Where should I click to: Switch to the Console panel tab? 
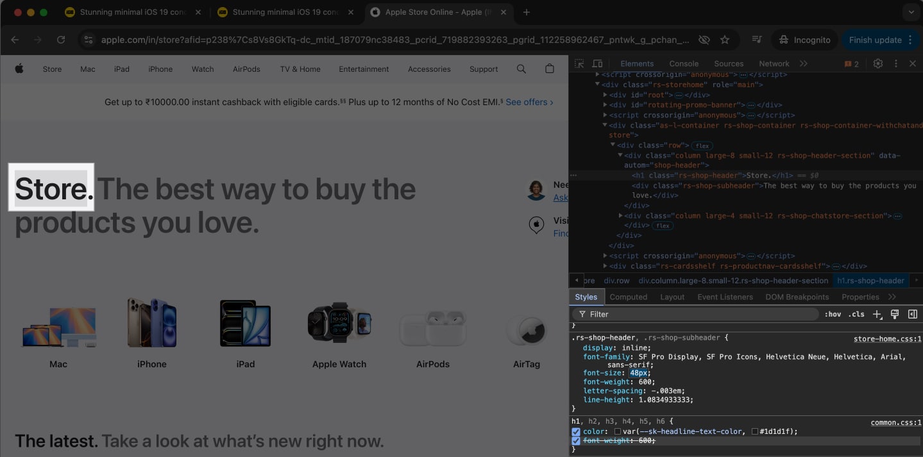(x=684, y=63)
